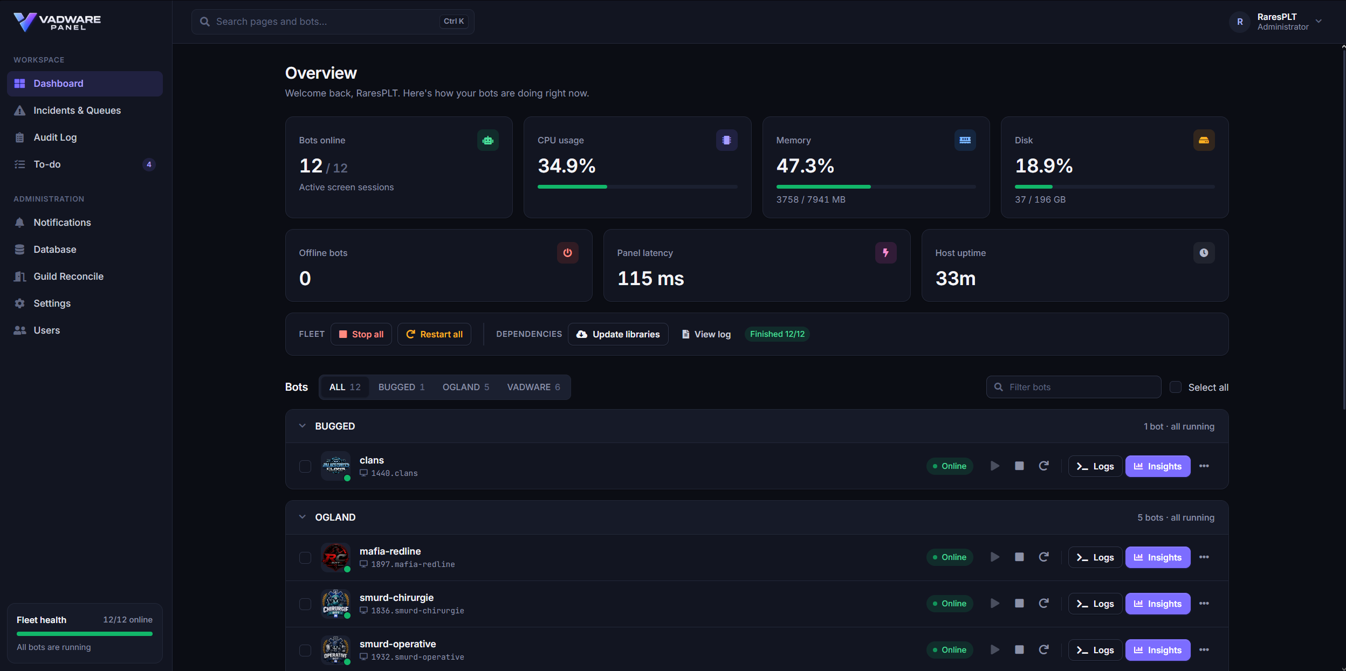Click the Restart all fleet button
1346x671 pixels.
click(434, 334)
